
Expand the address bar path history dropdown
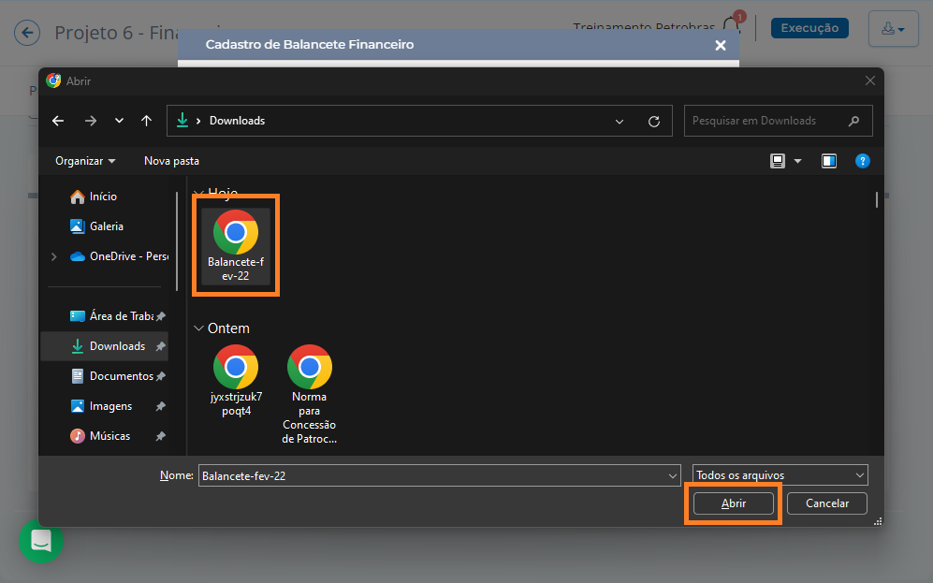click(x=620, y=122)
